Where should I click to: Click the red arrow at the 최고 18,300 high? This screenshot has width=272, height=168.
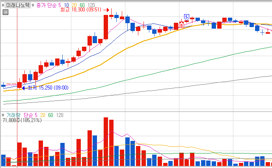click(106, 10)
